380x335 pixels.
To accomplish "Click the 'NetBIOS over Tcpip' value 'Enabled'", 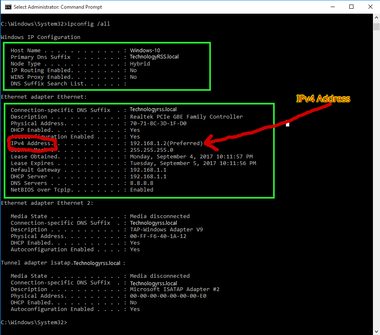I will click(x=142, y=190).
